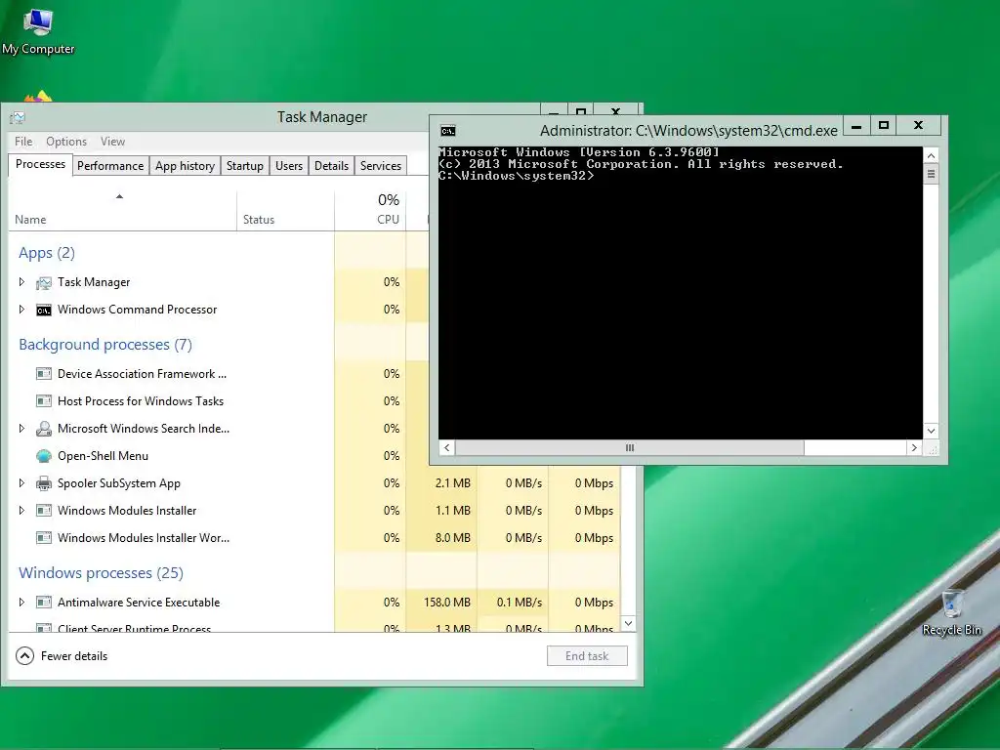The image size is (1000, 750).
Task: Sort processes by CPU column
Action: 370,211
